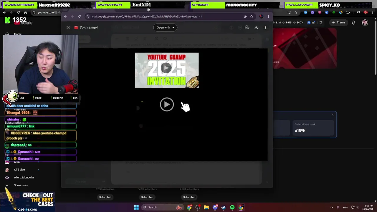The image size is (377, 212).
Task: Go back in the Gmail browser window
Action: (65, 16)
